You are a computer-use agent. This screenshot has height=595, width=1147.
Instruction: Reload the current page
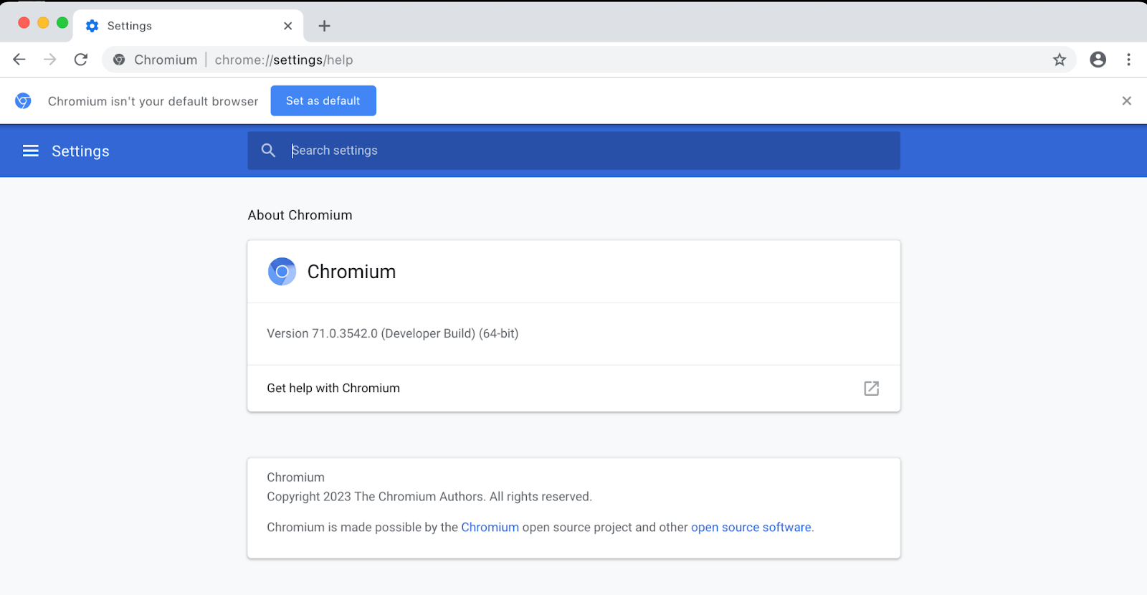coord(81,59)
